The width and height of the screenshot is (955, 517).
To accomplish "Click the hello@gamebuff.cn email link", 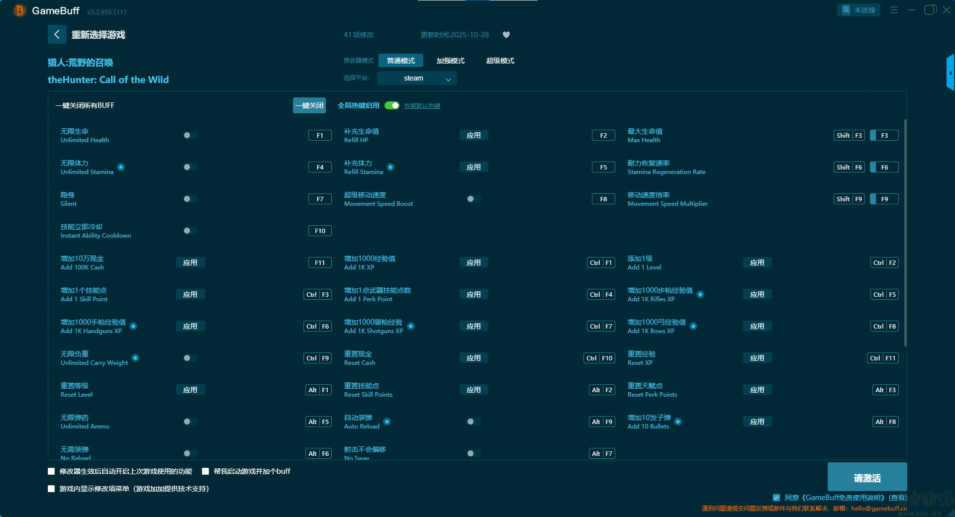I will (x=879, y=508).
